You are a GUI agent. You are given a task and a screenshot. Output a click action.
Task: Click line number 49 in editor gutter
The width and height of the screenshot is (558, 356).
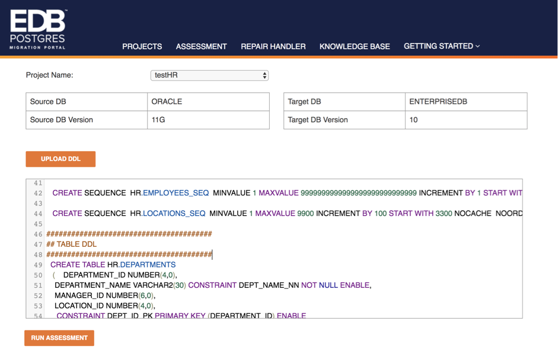coord(38,265)
